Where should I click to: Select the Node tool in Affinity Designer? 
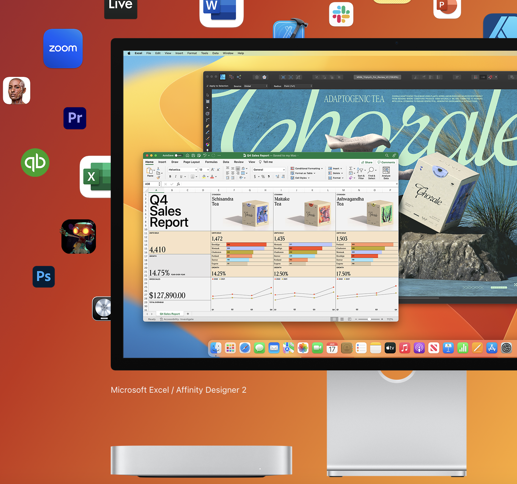pyautogui.click(x=208, y=107)
